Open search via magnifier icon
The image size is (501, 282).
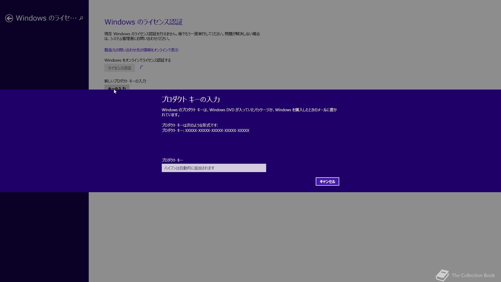click(x=81, y=18)
